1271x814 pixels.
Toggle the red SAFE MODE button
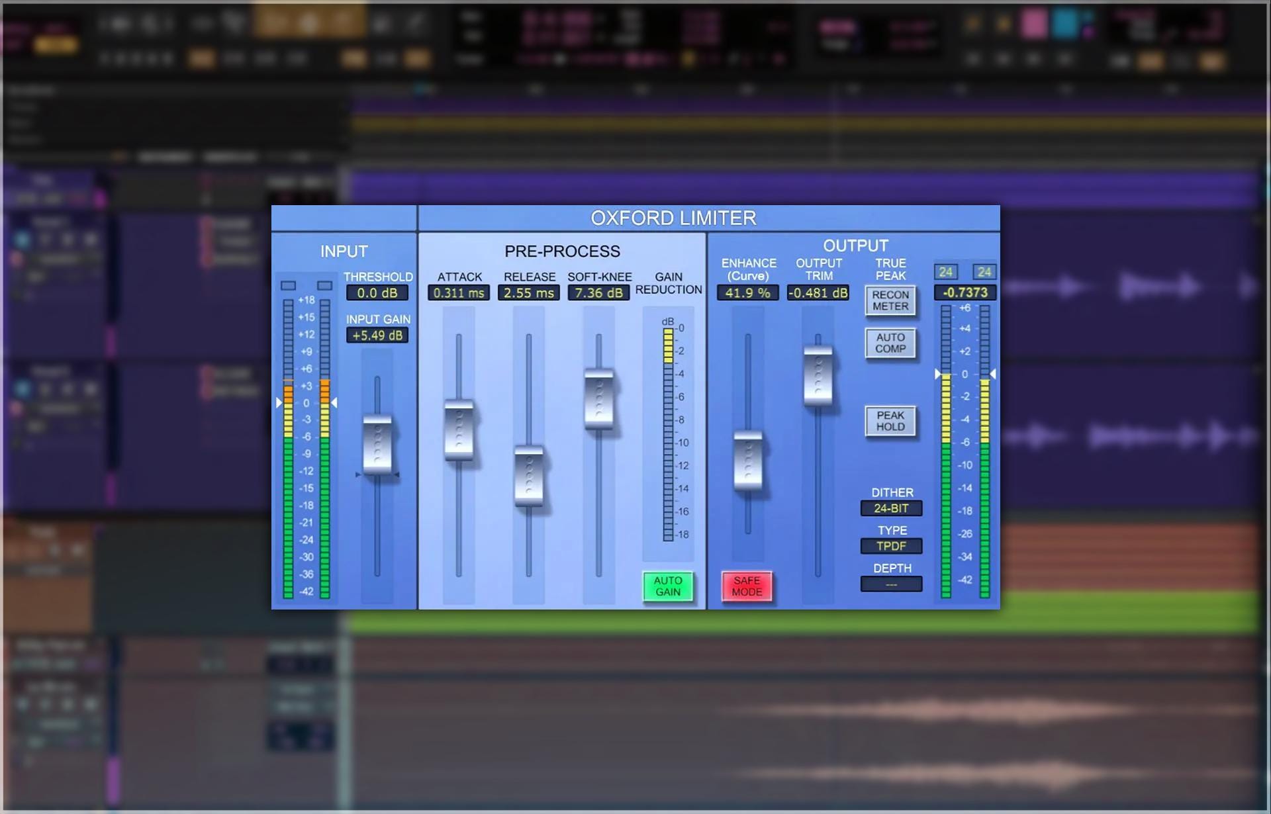(x=747, y=586)
